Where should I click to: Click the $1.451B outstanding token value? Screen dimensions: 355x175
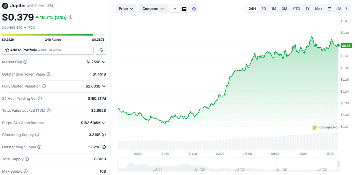[x=99, y=74]
